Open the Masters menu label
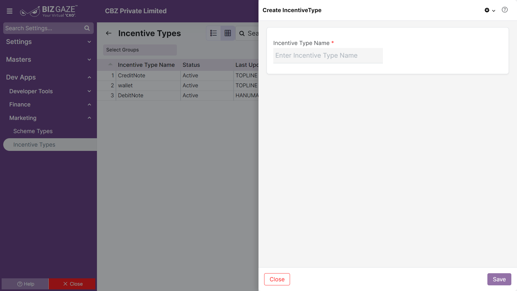 [x=19, y=60]
